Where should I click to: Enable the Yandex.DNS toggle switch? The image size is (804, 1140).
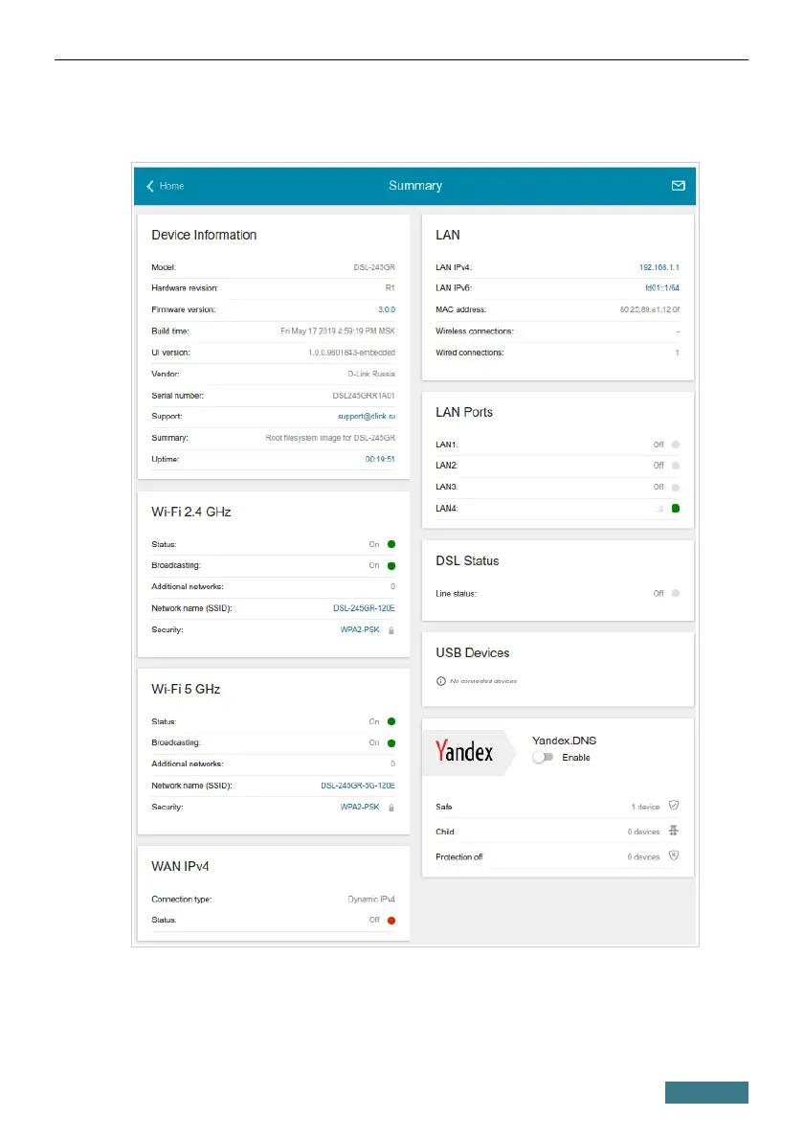point(543,758)
